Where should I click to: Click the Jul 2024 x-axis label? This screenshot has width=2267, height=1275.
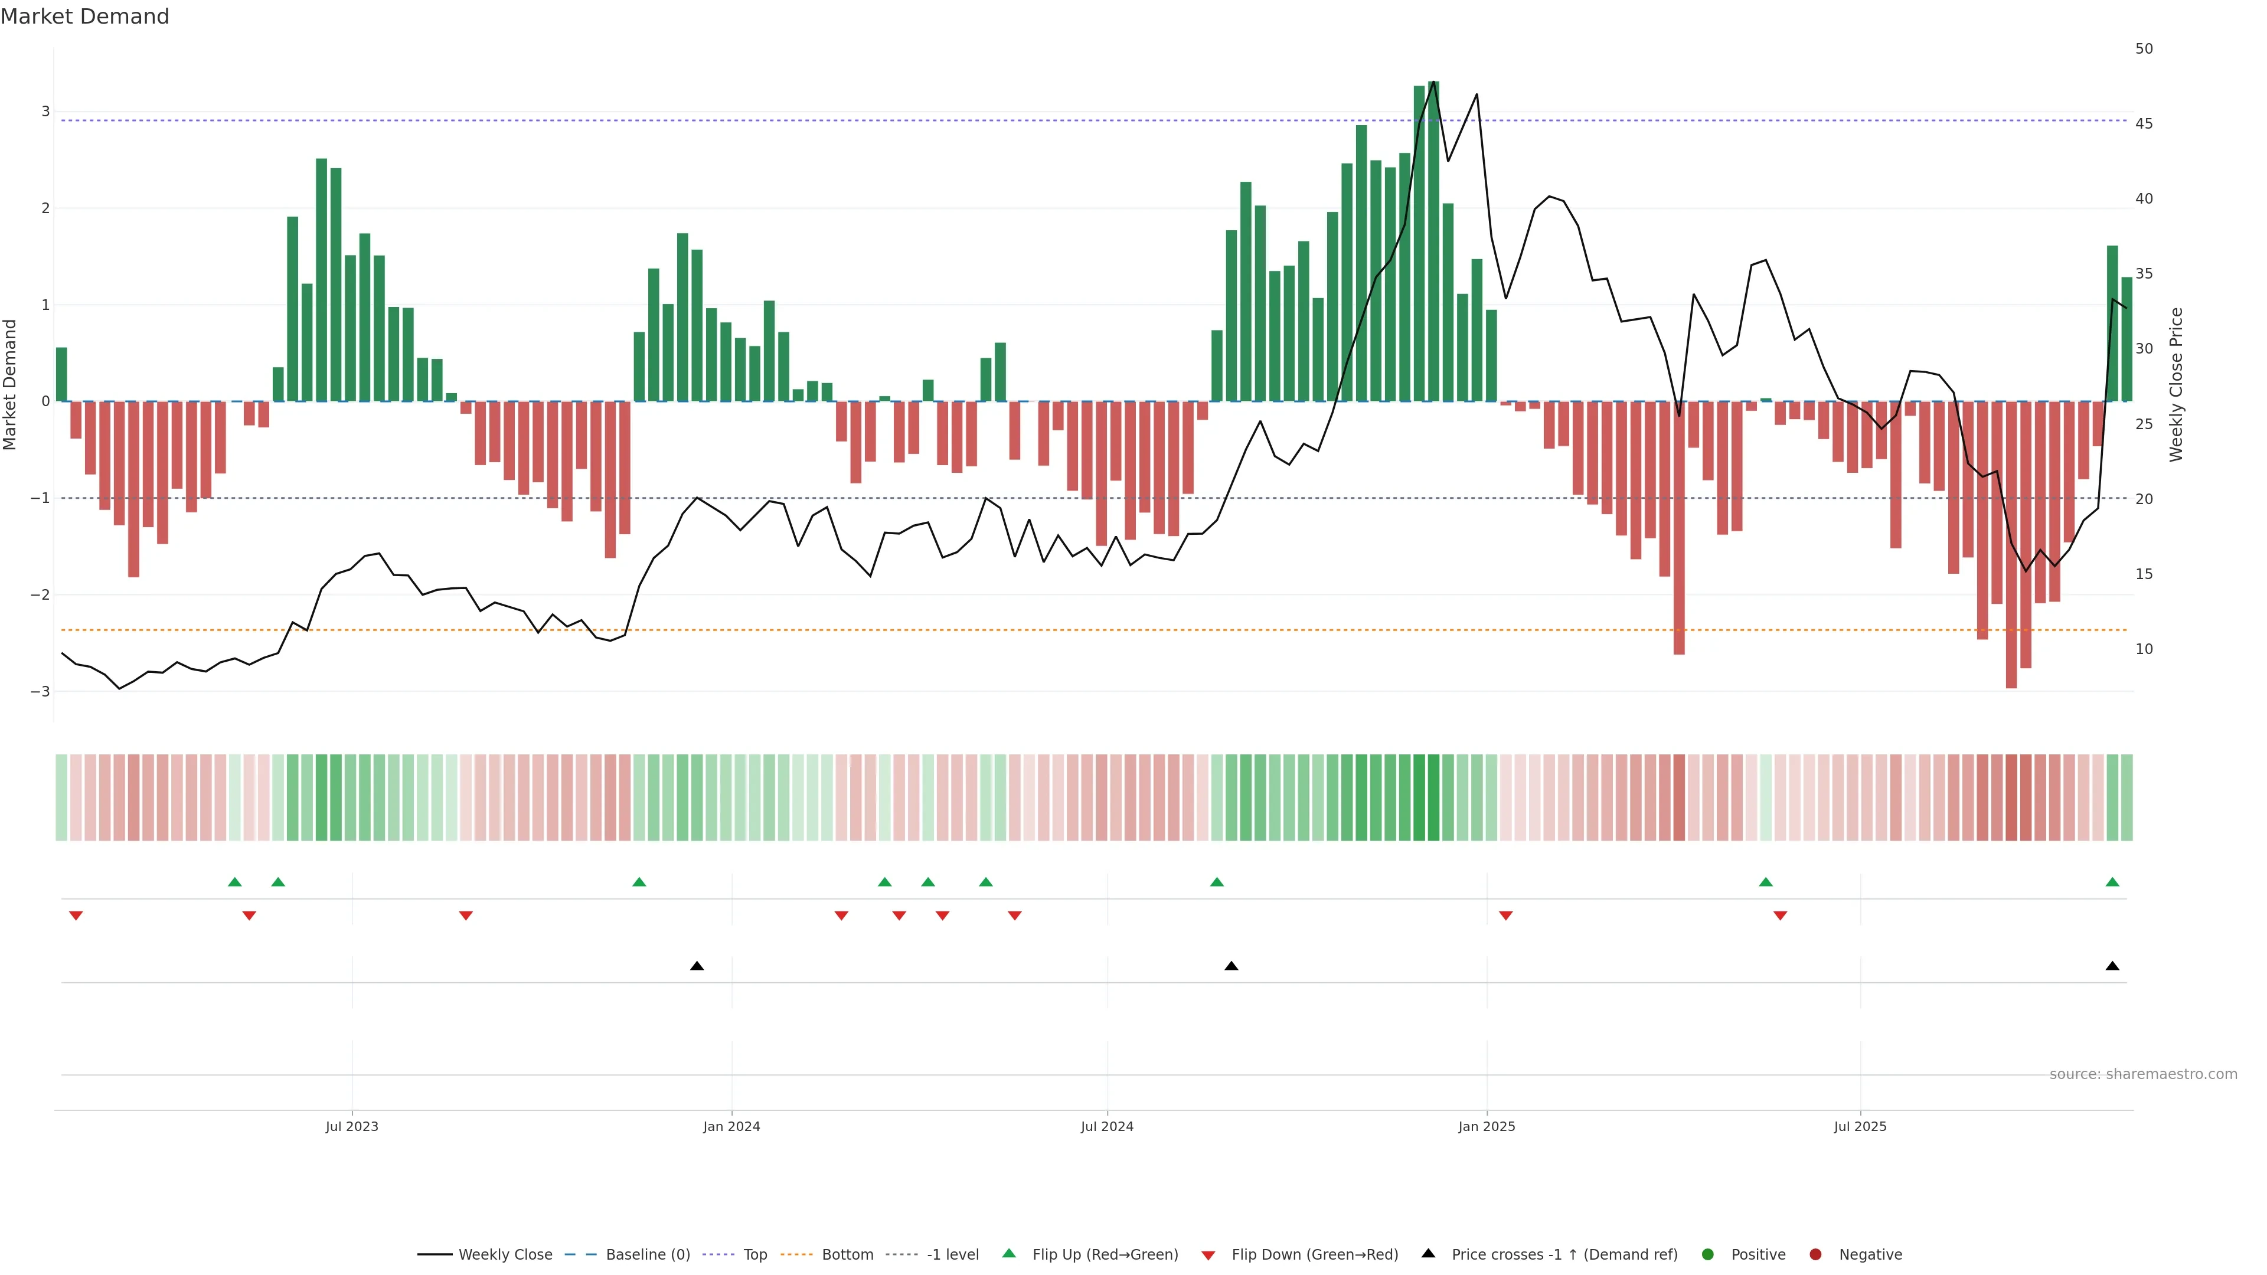coord(1106,1126)
